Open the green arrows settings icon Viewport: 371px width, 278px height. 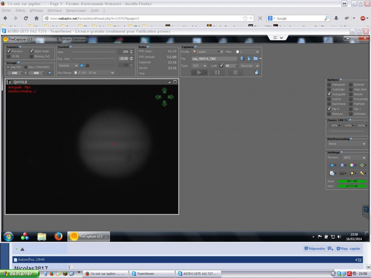[362, 165]
